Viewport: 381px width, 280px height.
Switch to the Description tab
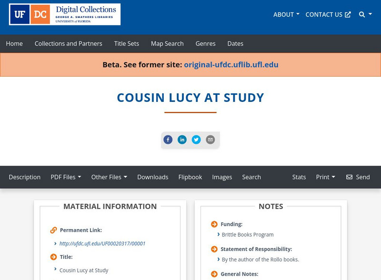coord(25,177)
